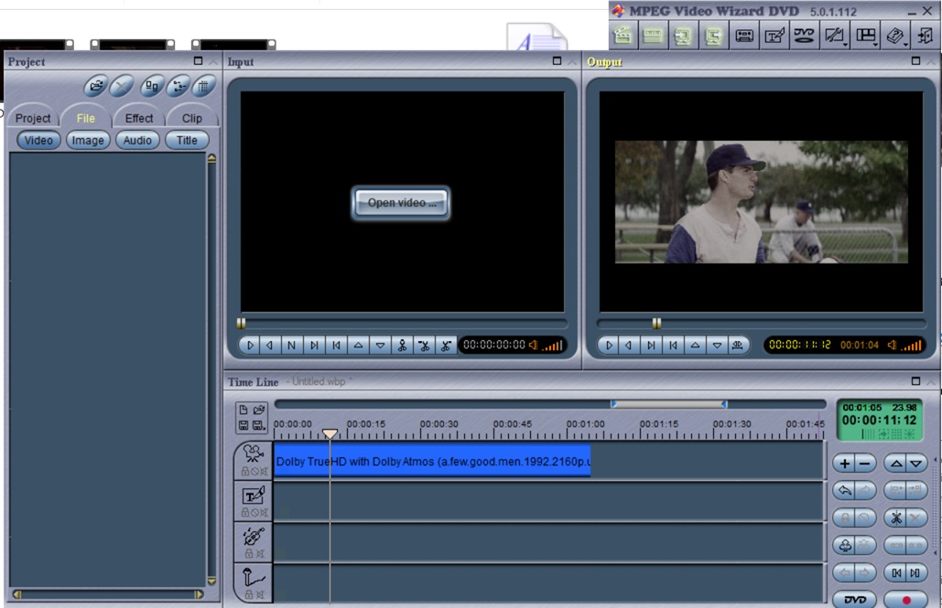This screenshot has width=942, height=608.
Task: Save the timeline project
Action: (x=244, y=425)
